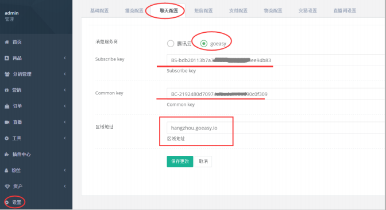Screen dimensions: 386x210
Task: Click the video camera icon for 直播
Action: pyautogui.click(x=7, y=122)
